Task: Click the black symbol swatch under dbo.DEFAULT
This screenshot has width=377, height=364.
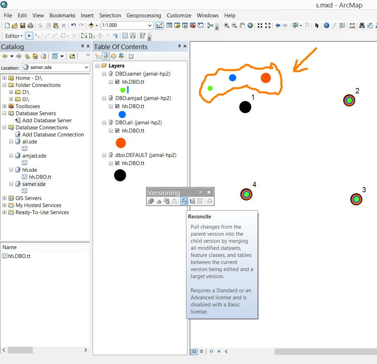Action: [120, 175]
